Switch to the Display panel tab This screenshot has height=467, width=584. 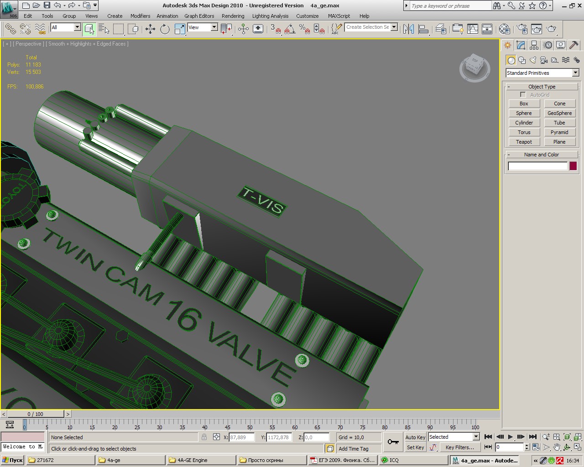[561, 45]
